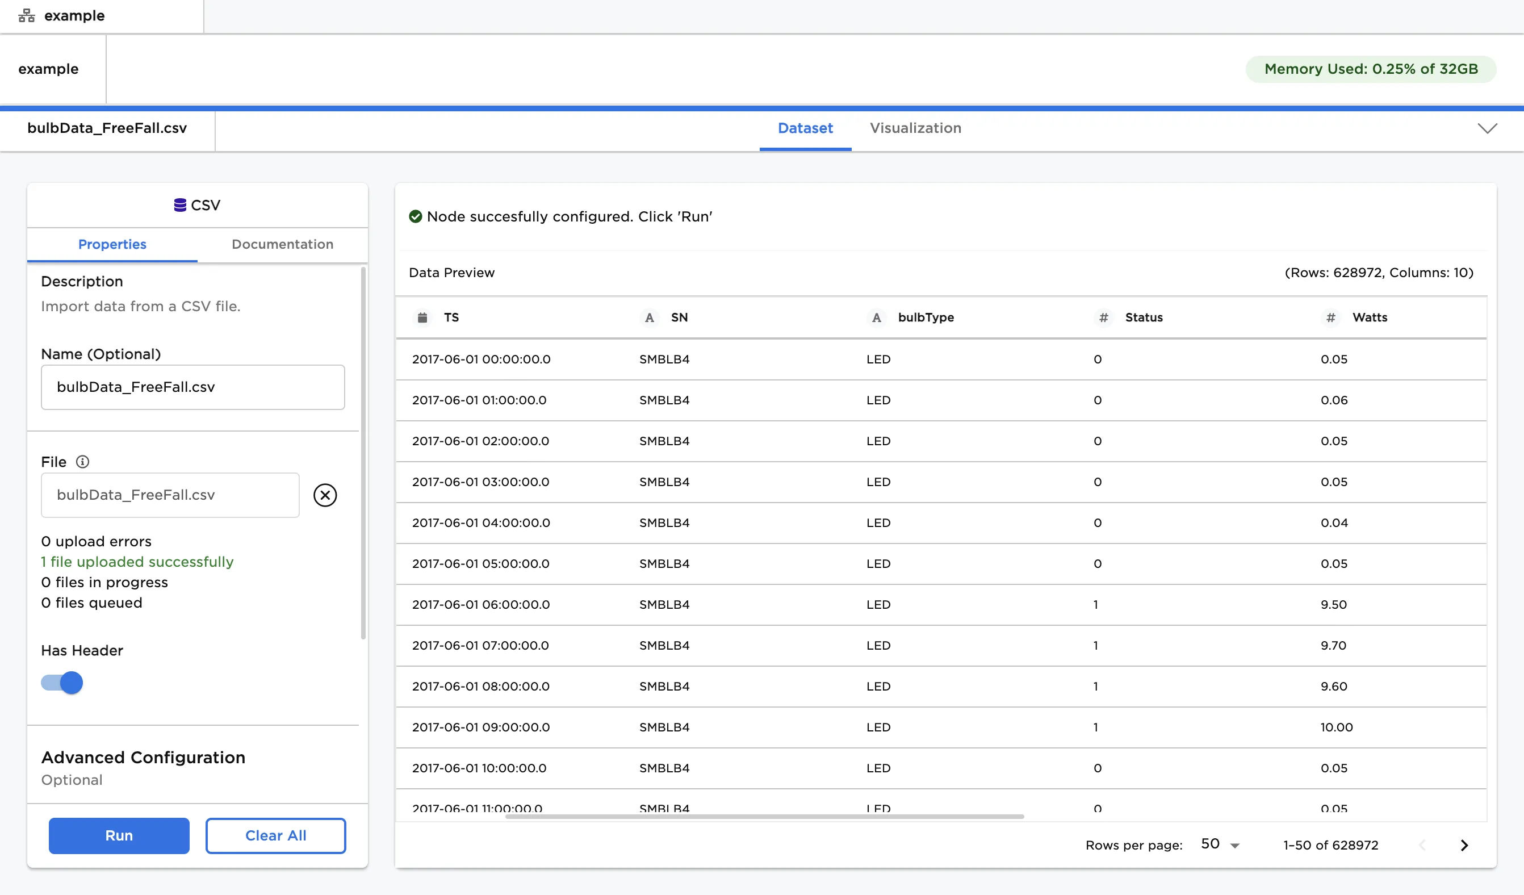Click the CSV database icon
Screen dimensions: 1524x895
pyautogui.click(x=179, y=205)
